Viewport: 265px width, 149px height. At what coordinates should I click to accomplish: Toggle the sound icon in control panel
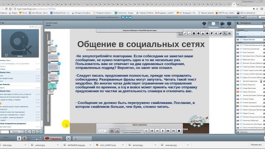tap(112, 131)
